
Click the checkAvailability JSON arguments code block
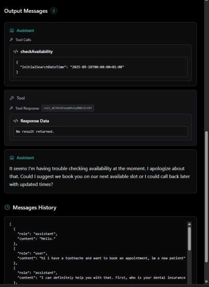point(101,67)
